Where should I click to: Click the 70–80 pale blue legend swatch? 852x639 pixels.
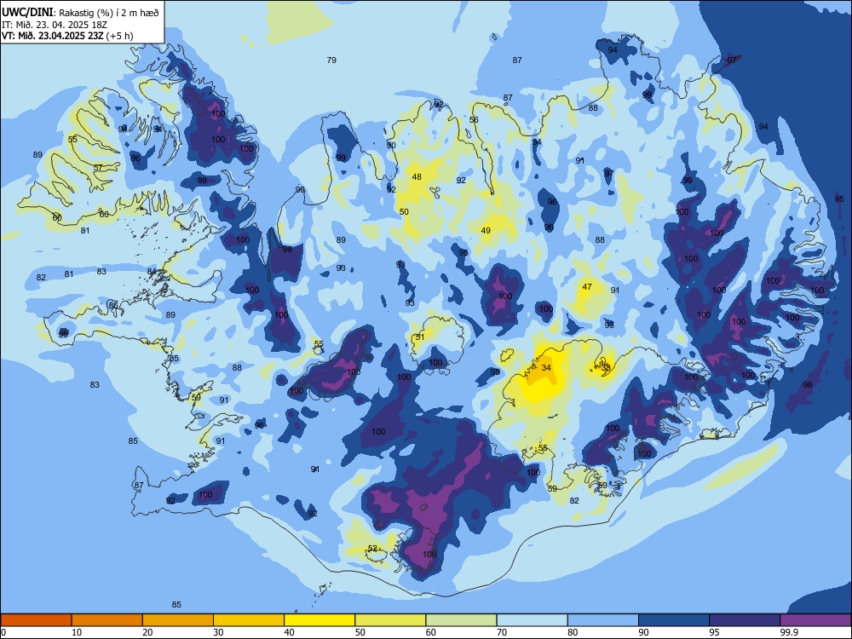tap(532, 620)
